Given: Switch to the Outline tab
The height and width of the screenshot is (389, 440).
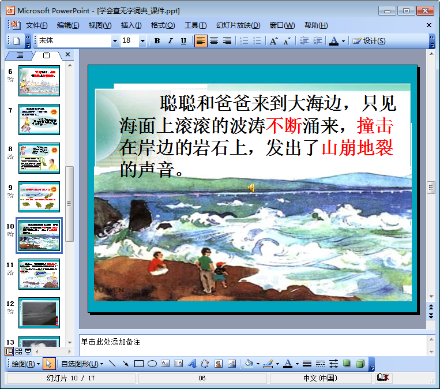Looking at the screenshot, I should 20,55.
